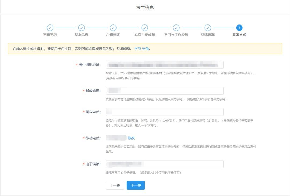The width and height of the screenshot is (290, 196).
Task: Select the 奖惩情况 completed checkmark icon
Action: (208, 28)
